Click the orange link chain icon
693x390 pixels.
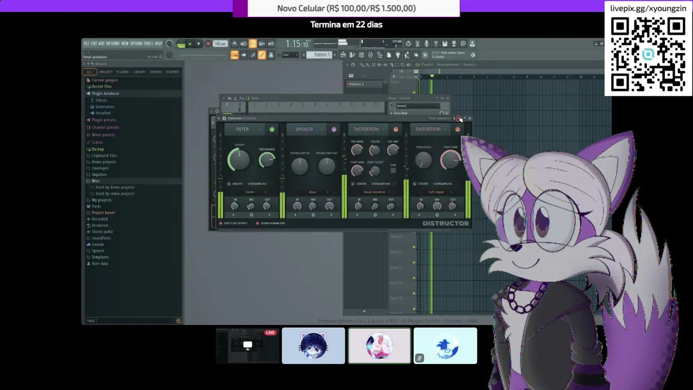(x=261, y=55)
